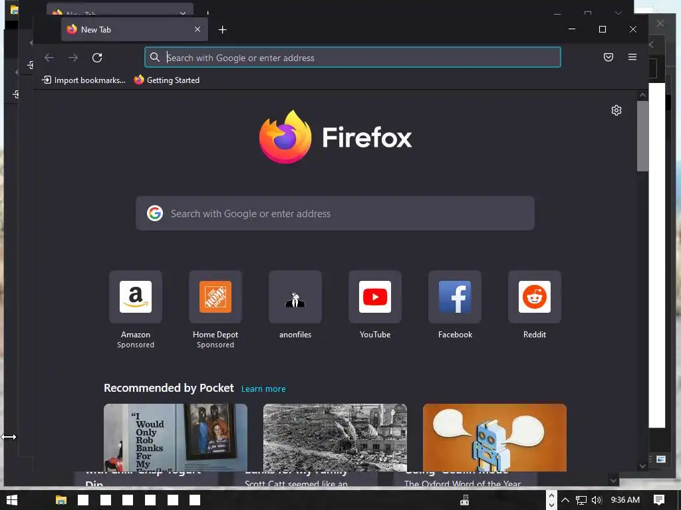
Task: Show hidden system tray icons
Action: pyautogui.click(x=565, y=500)
